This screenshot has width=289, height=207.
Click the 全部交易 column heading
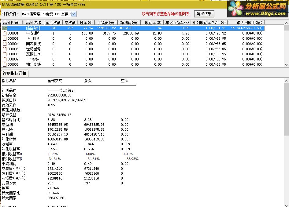click(55, 81)
